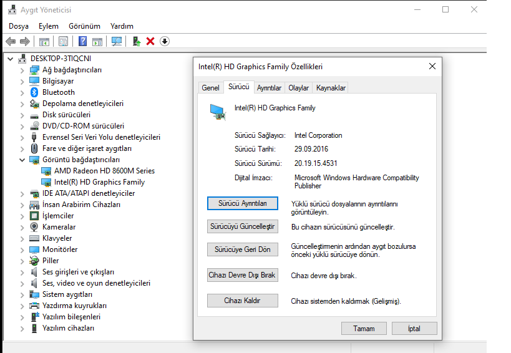Click the Tamam button
511x353 pixels.
(x=364, y=329)
